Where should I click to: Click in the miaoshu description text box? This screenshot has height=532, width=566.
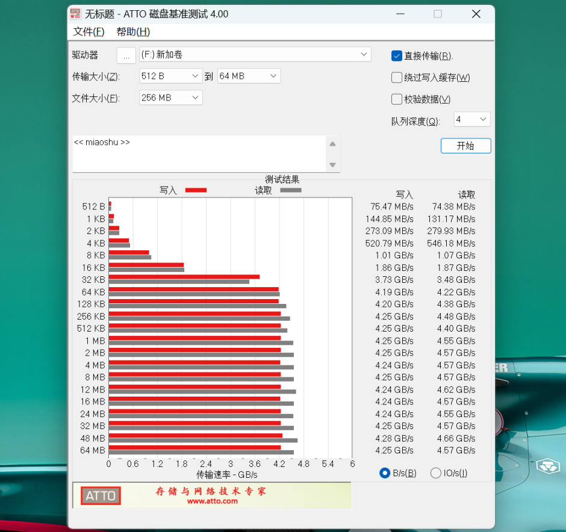[199, 153]
